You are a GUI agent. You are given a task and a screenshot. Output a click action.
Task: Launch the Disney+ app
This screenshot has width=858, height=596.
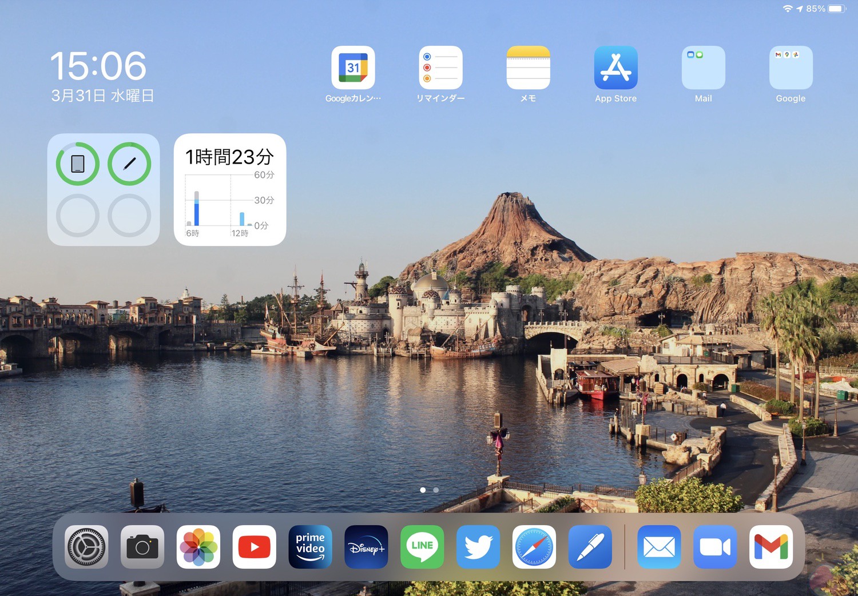pyautogui.click(x=367, y=547)
